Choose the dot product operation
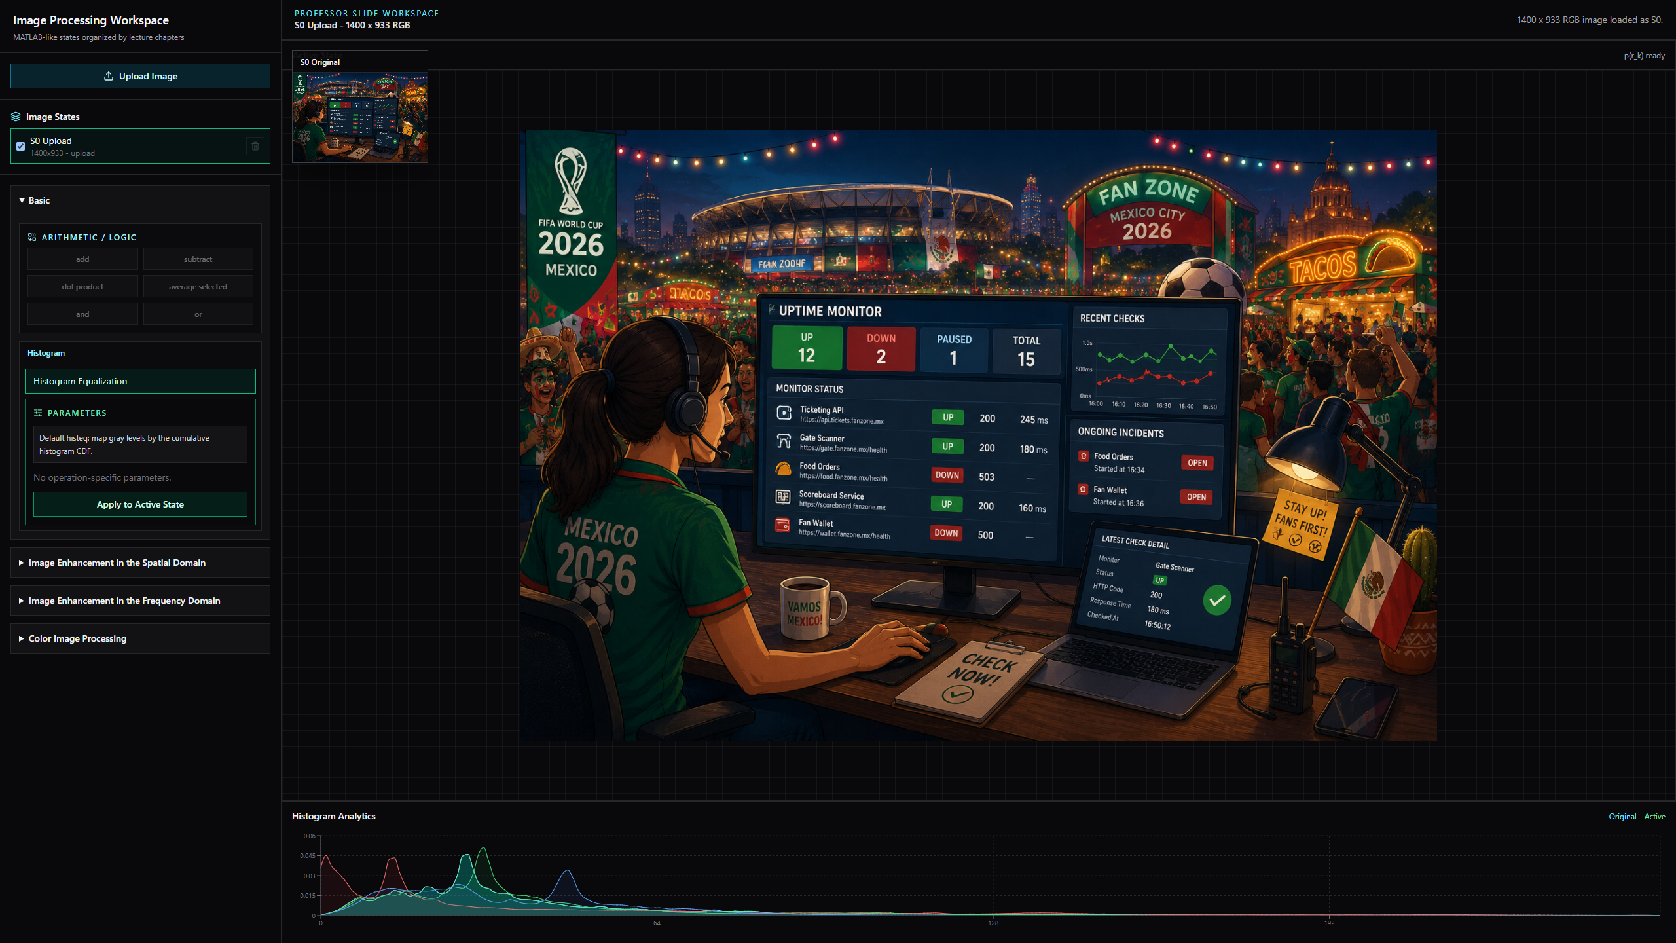The width and height of the screenshot is (1676, 943). pyautogui.click(x=82, y=287)
